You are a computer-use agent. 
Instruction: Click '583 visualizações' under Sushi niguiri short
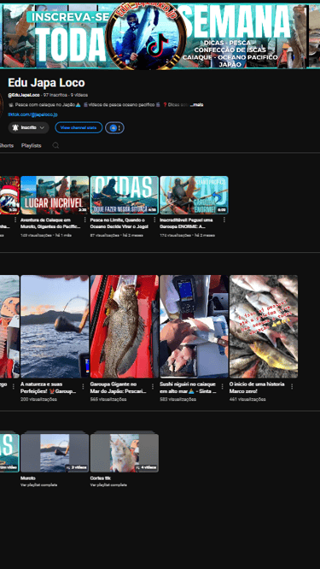(x=178, y=399)
